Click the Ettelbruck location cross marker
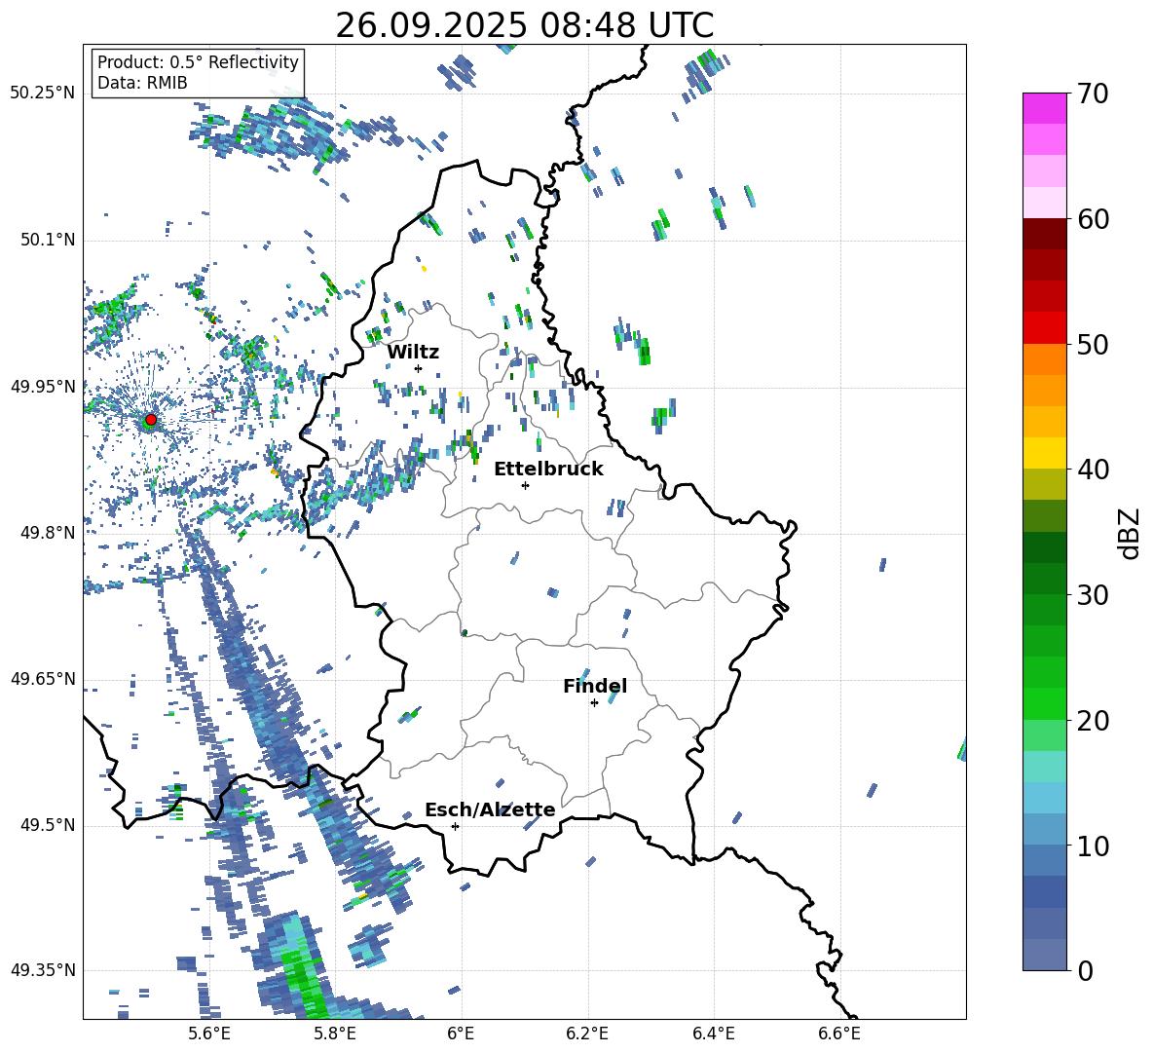The height and width of the screenshot is (1053, 1153). click(525, 485)
